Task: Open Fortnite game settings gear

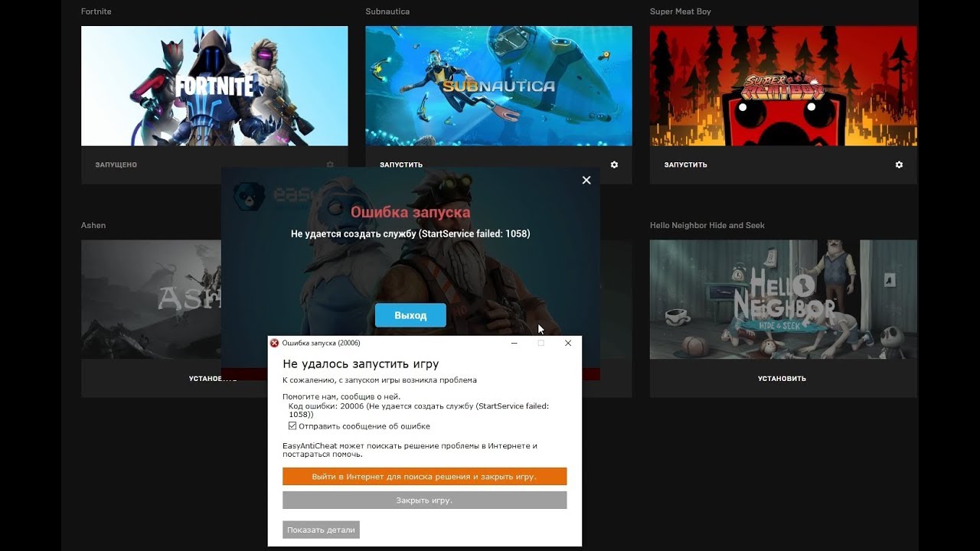Action: coord(330,165)
